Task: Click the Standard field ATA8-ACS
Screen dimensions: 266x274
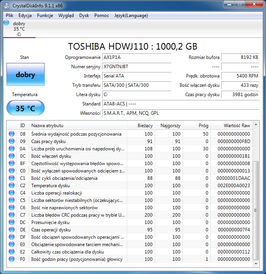Action: [181, 104]
